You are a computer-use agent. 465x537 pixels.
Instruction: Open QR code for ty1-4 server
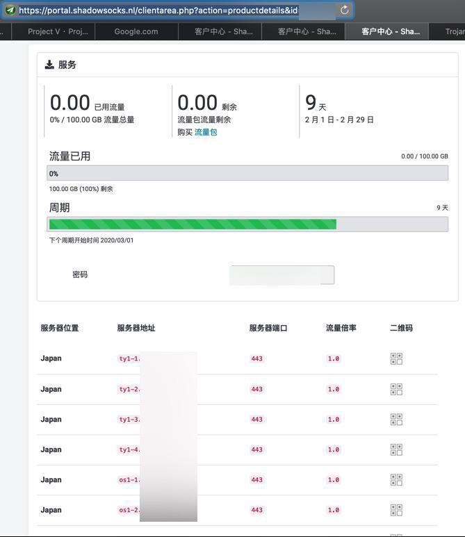396,449
